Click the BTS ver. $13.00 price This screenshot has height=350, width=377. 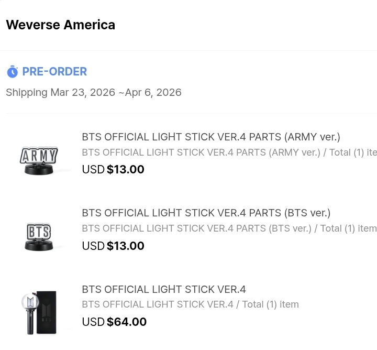[125, 246]
